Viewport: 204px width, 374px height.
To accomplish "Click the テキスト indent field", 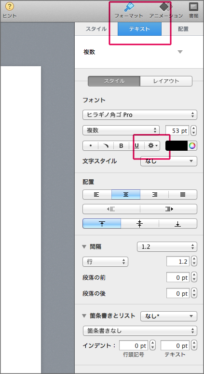I will [175, 345].
